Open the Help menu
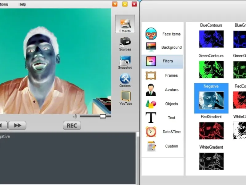The image size is (246, 185). tap(22, 4)
